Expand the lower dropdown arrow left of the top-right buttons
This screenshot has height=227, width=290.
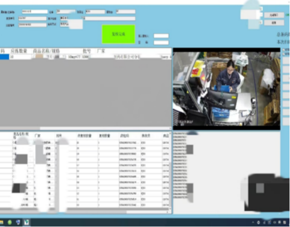[261, 22]
